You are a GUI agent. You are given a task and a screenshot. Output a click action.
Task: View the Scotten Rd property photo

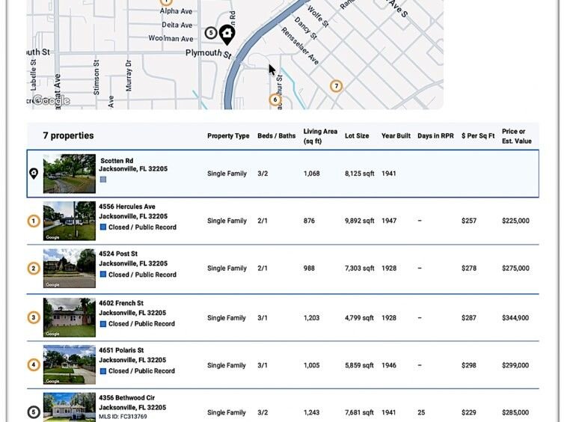[x=70, y=174]
